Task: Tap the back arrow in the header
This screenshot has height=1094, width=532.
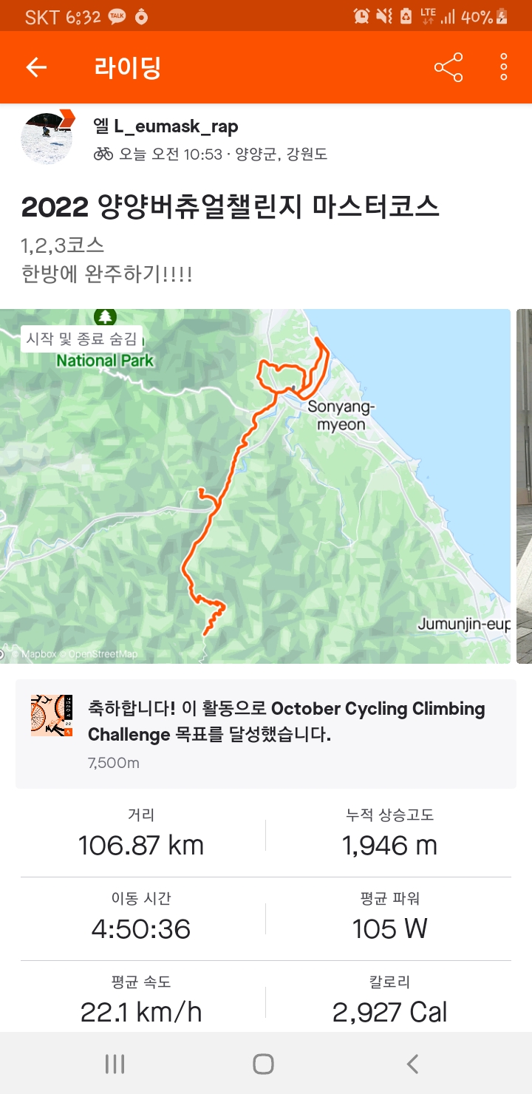Action: coord(36,67)
